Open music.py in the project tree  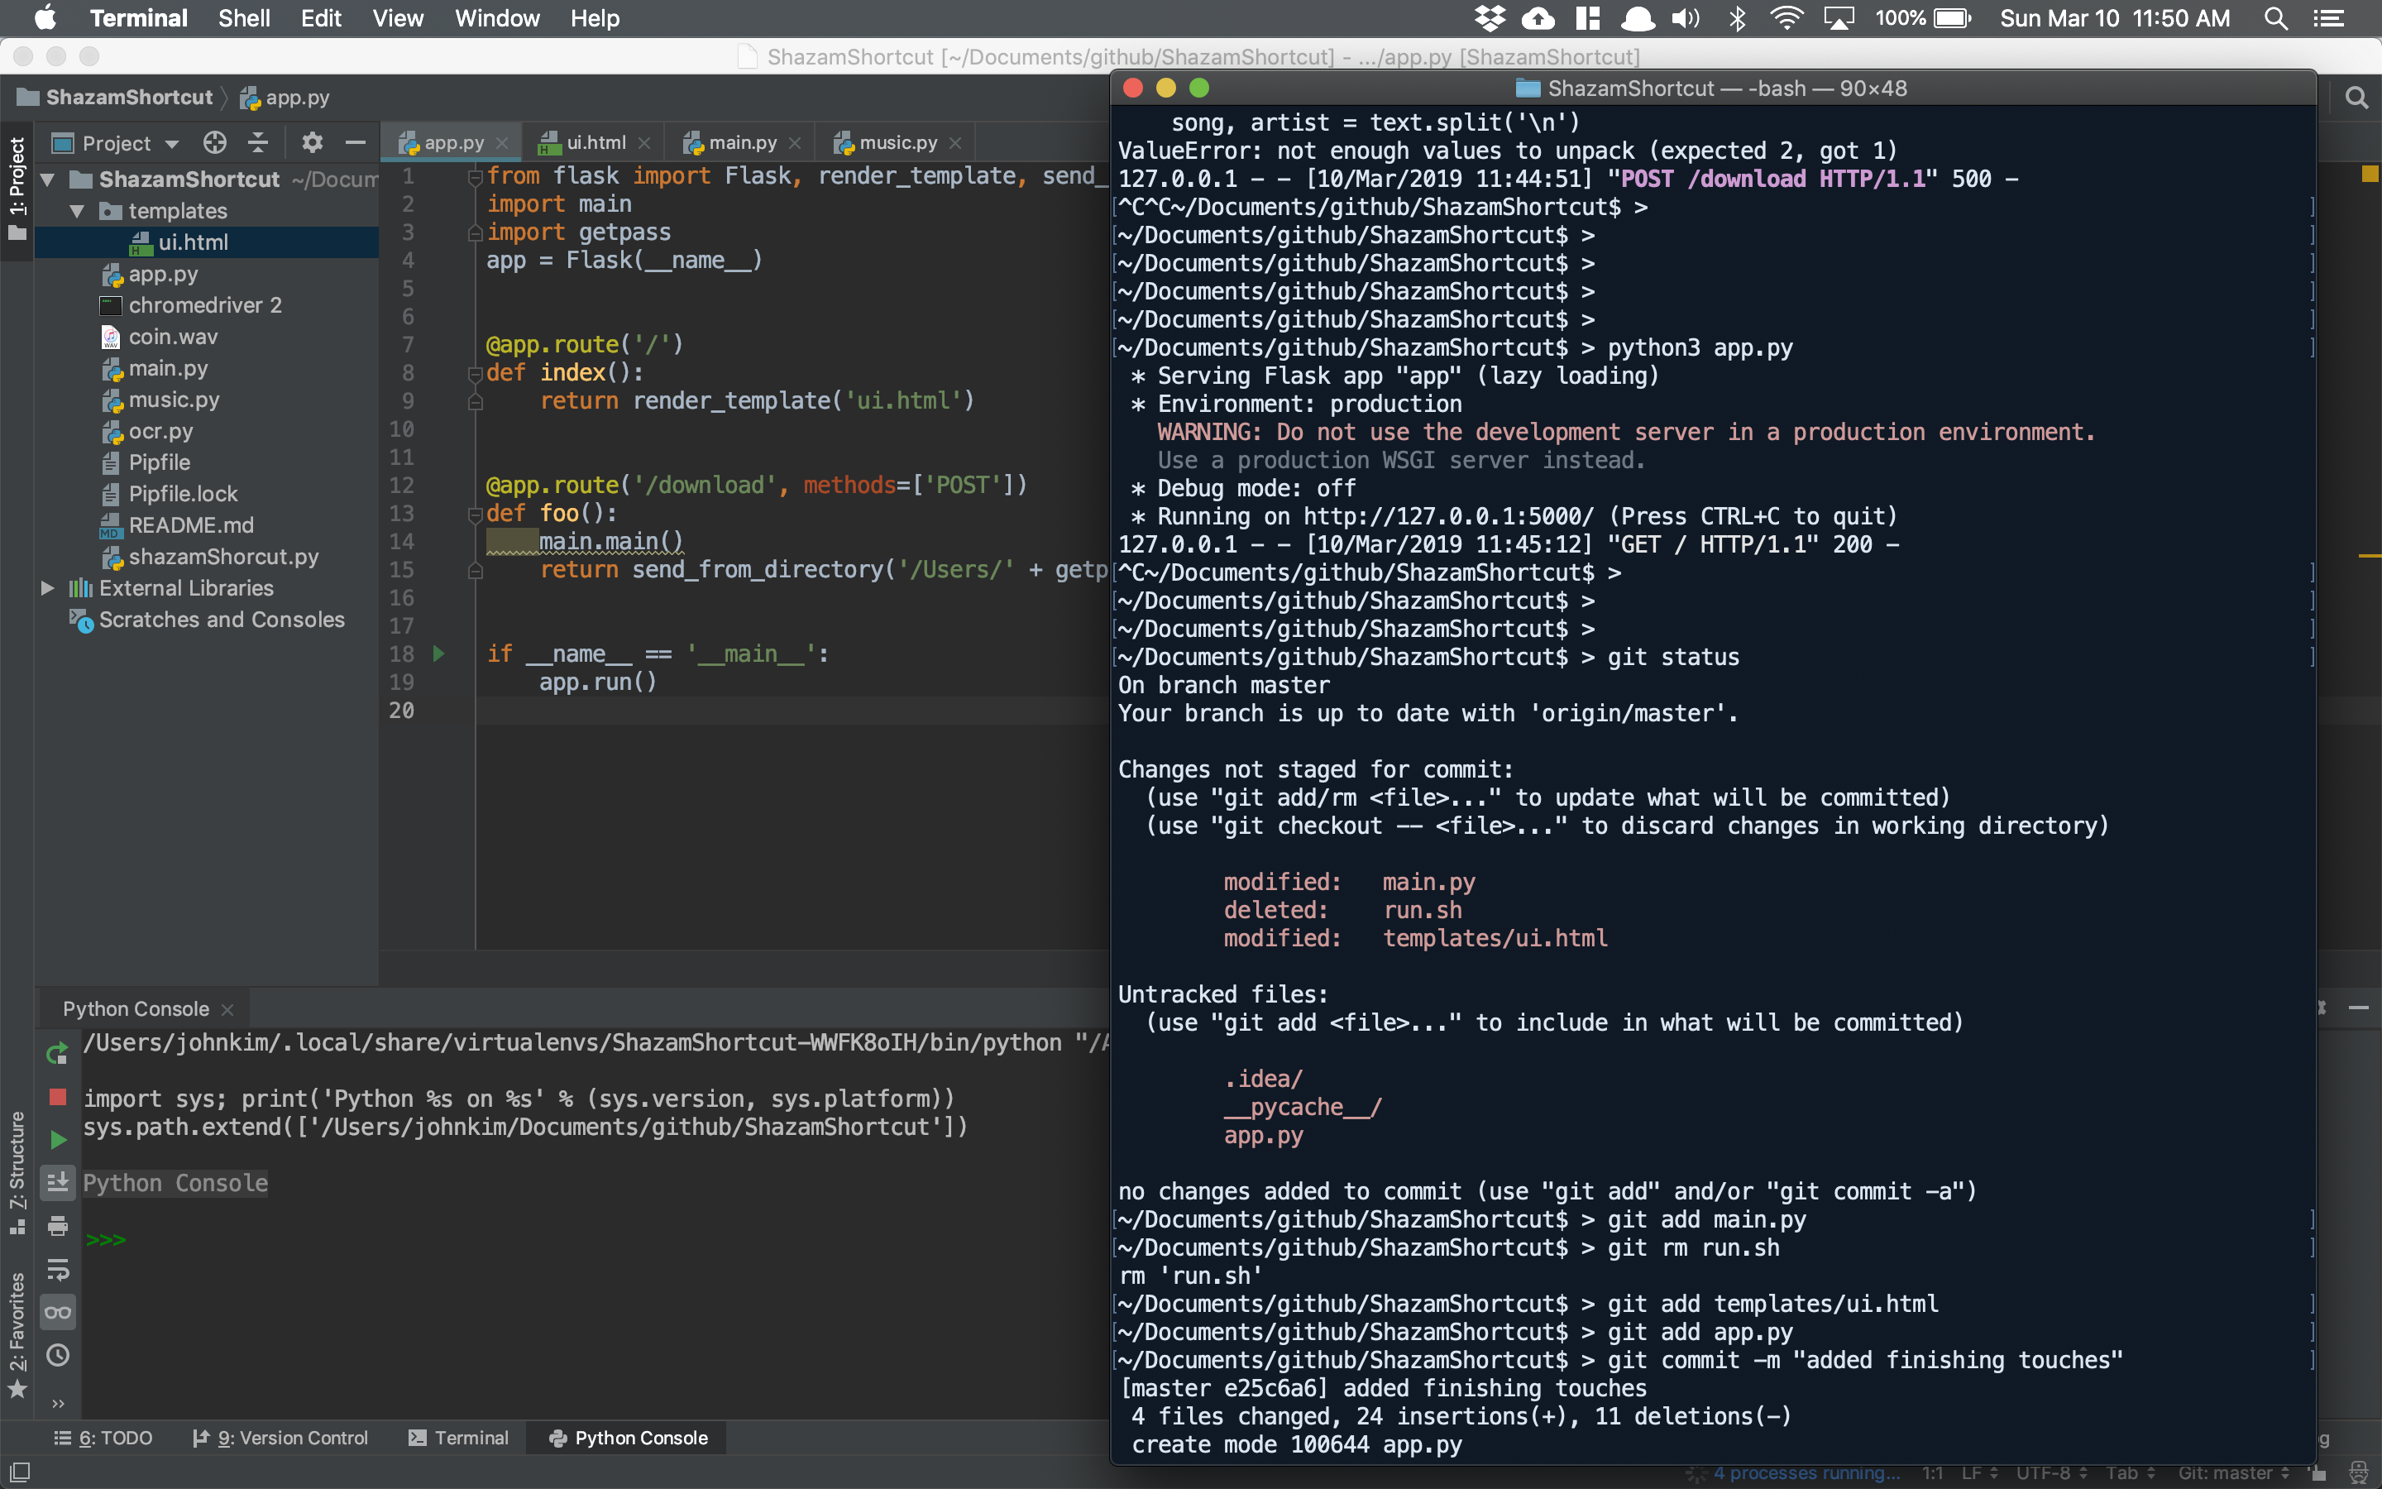(x=173, y=400)
